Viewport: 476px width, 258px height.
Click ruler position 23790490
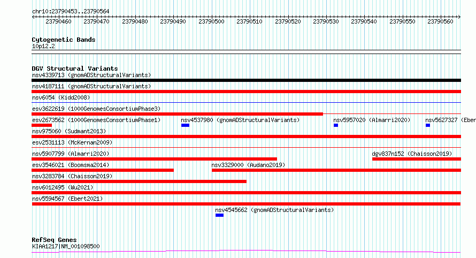[173, 21]
